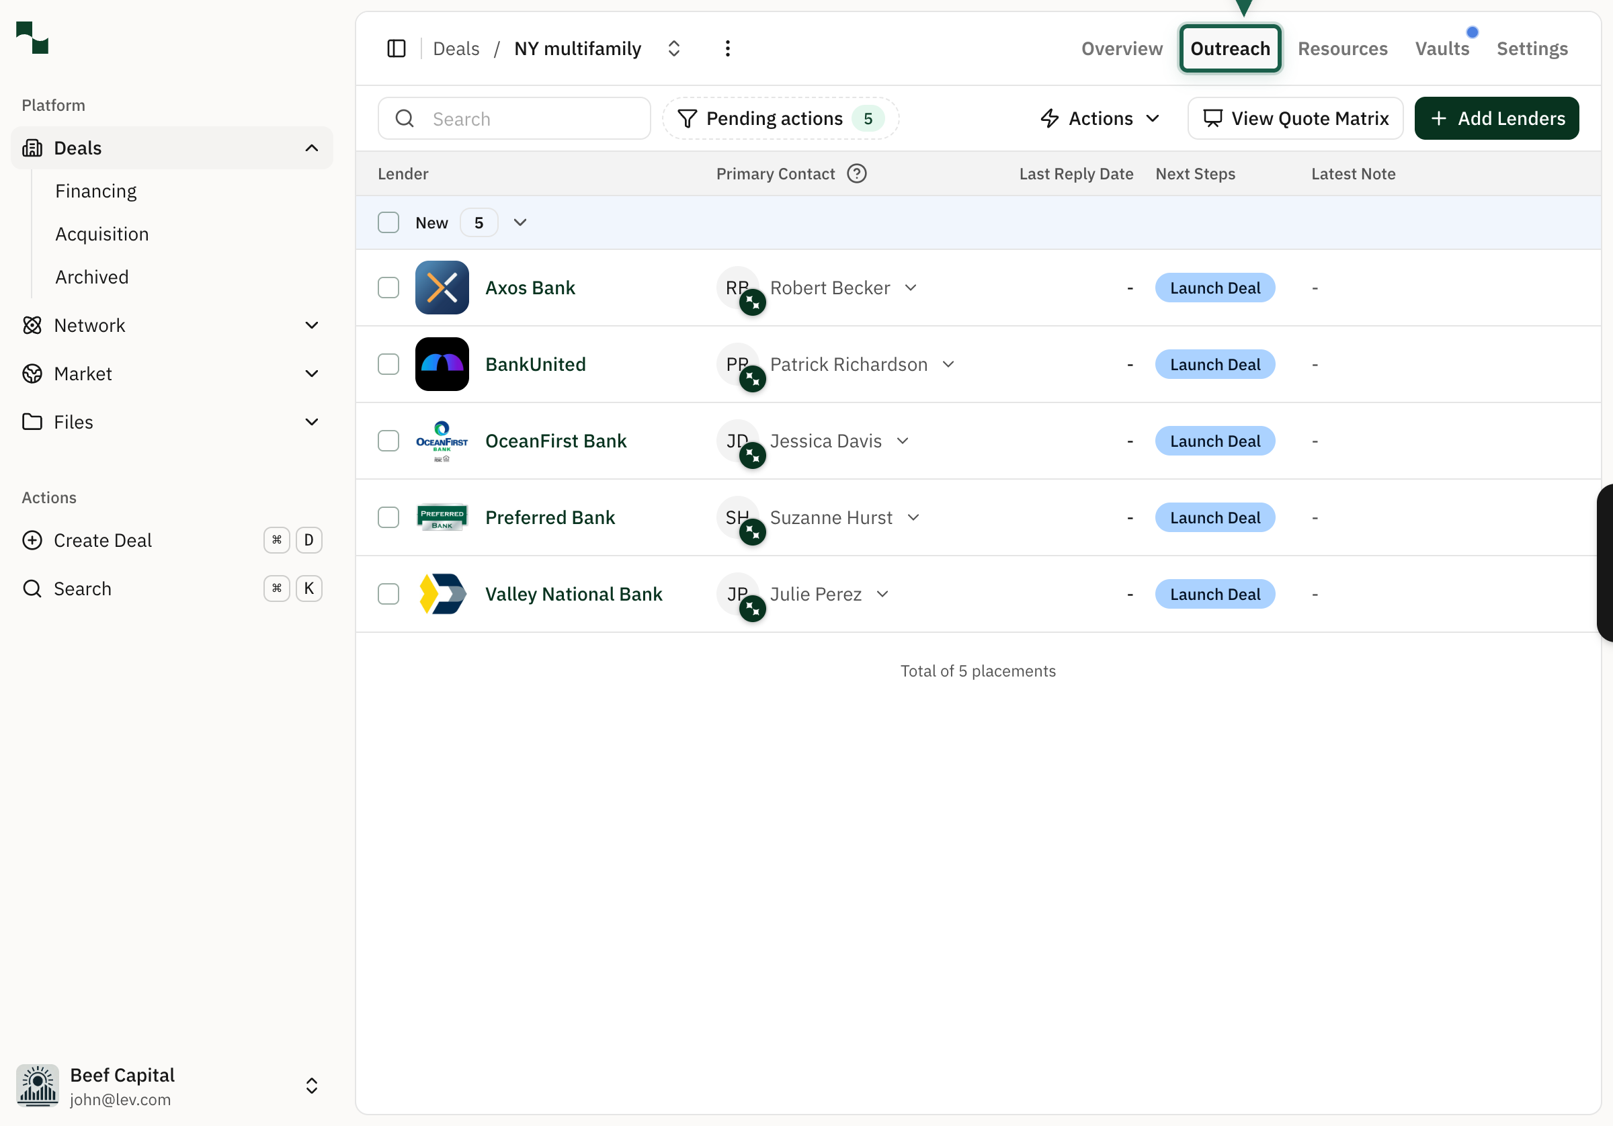Open the three-dot deal options menu
This screenshot has width=1613, height=1126.
click(727, 48)
